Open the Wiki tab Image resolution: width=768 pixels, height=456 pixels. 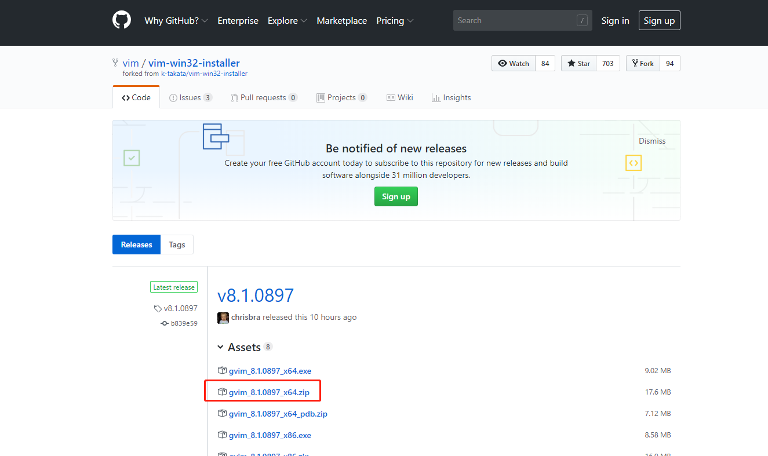400,97
